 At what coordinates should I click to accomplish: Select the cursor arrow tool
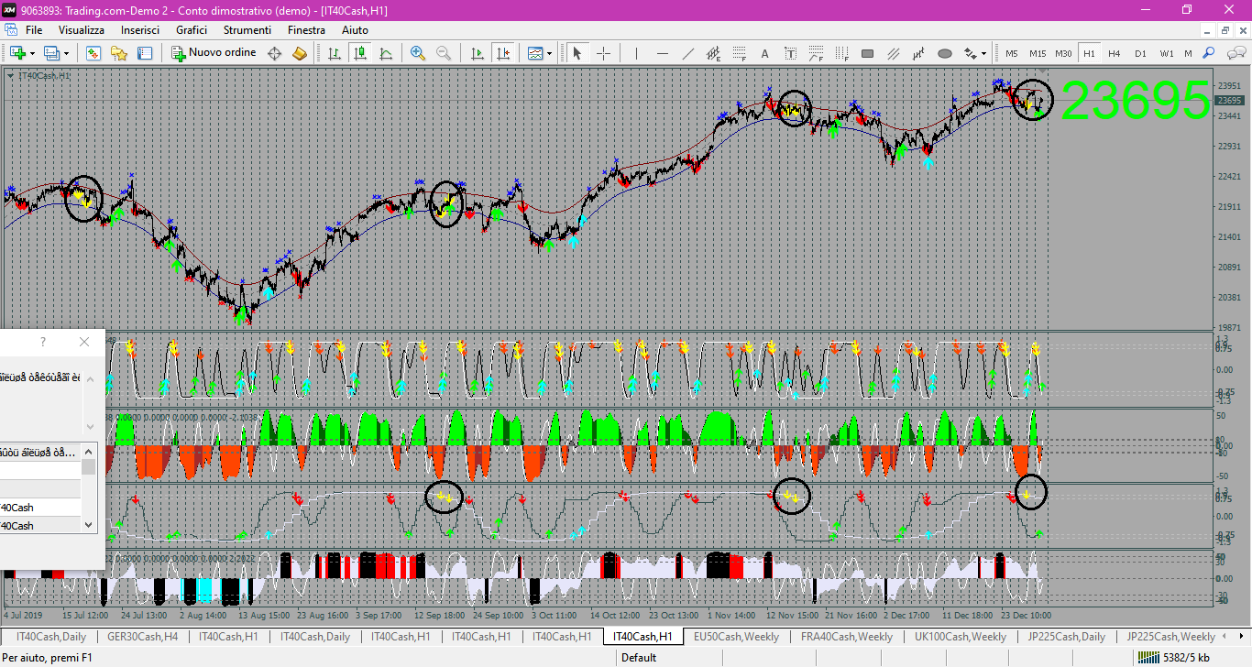577,53
